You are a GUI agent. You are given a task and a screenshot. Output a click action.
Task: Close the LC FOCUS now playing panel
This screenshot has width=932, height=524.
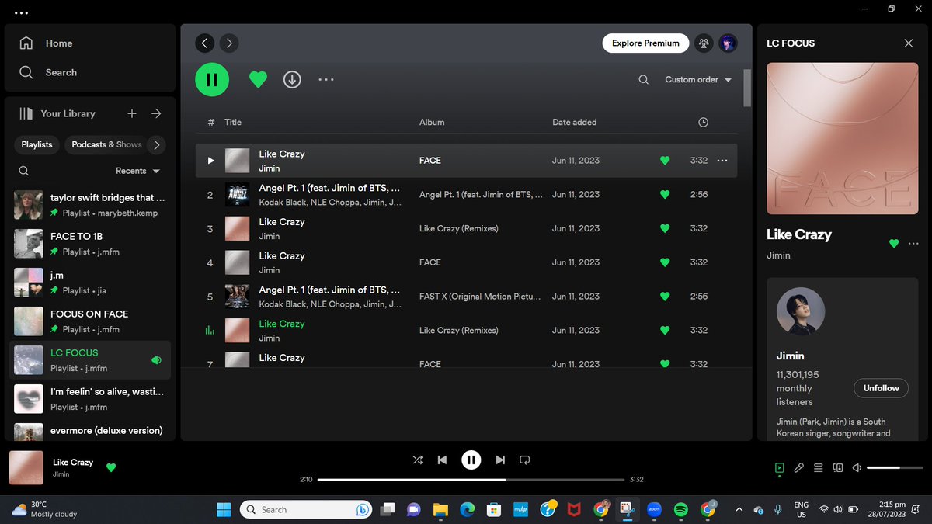coord(909,43)
